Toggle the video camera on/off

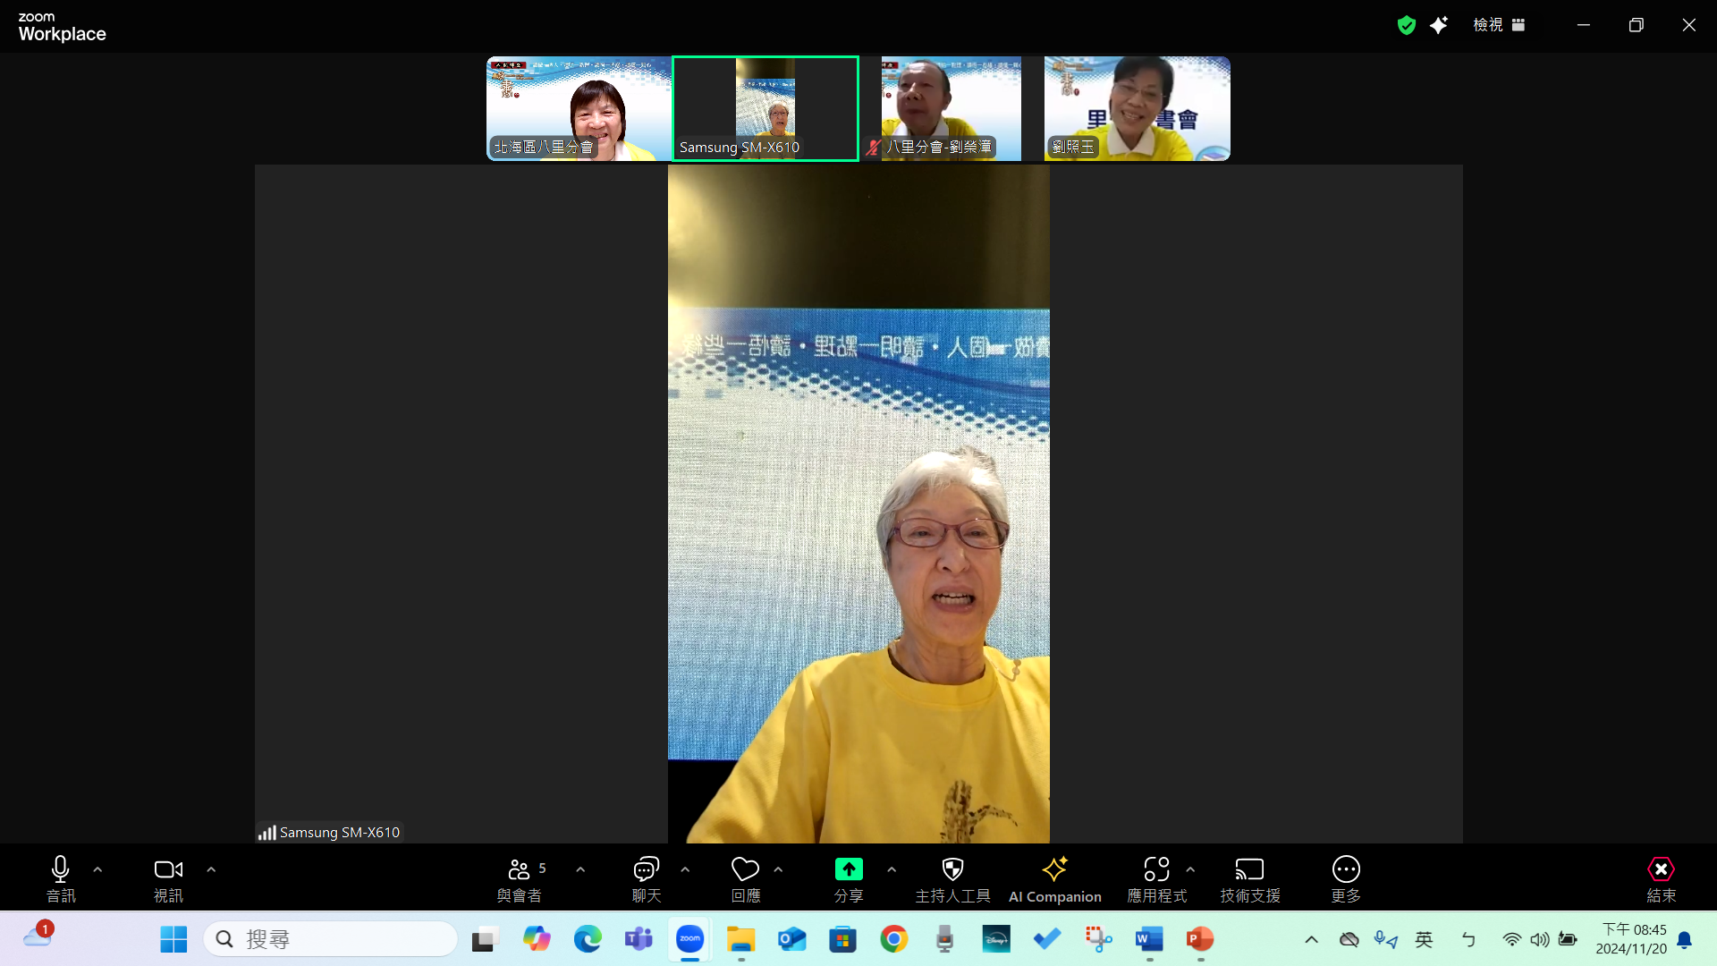168,878
